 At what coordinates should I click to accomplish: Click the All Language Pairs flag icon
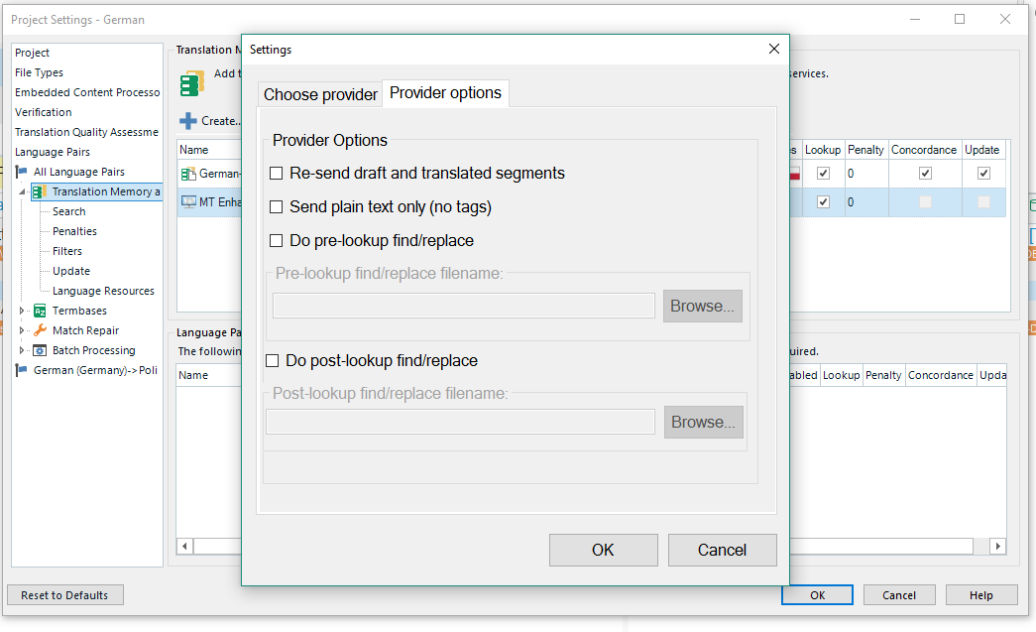pyautogui.click(x=22, y=172)
